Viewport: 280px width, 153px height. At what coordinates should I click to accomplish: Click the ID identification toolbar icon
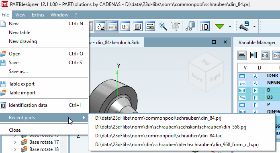coord(205,27)
